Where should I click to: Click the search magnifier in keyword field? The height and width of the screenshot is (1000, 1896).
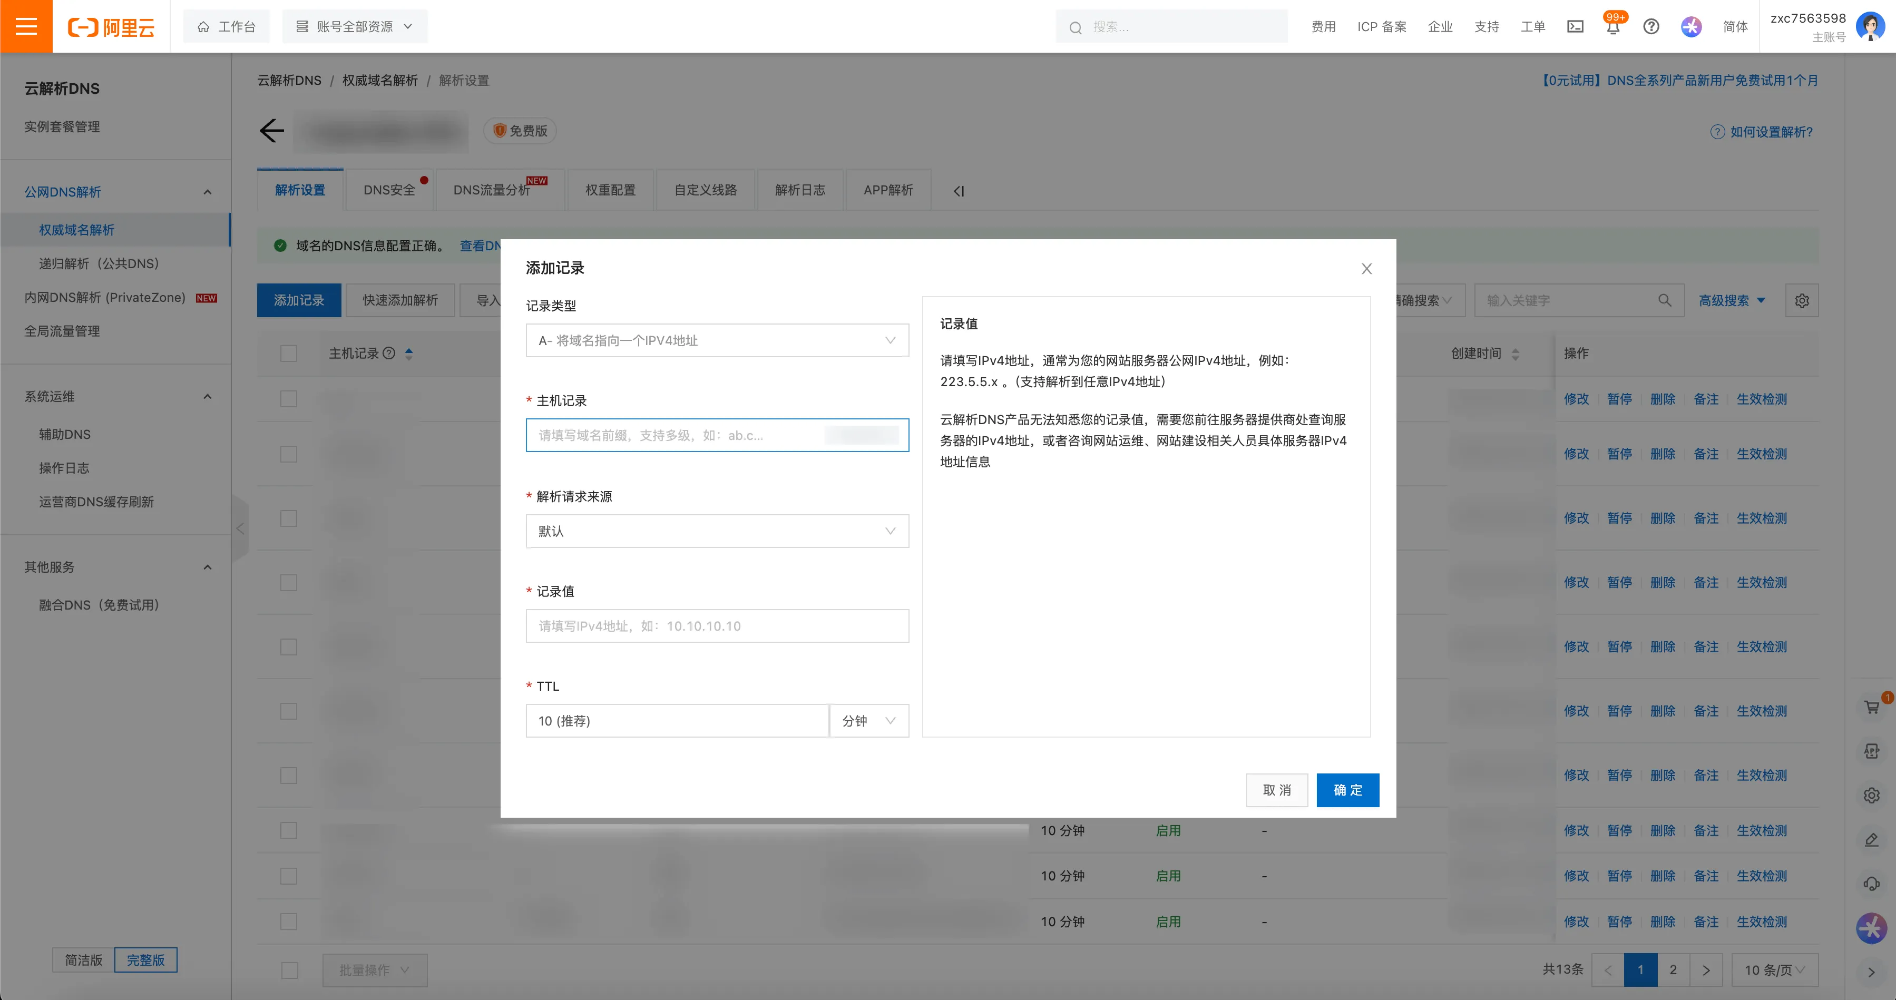pyautogui.click(x=1664, y=300)
